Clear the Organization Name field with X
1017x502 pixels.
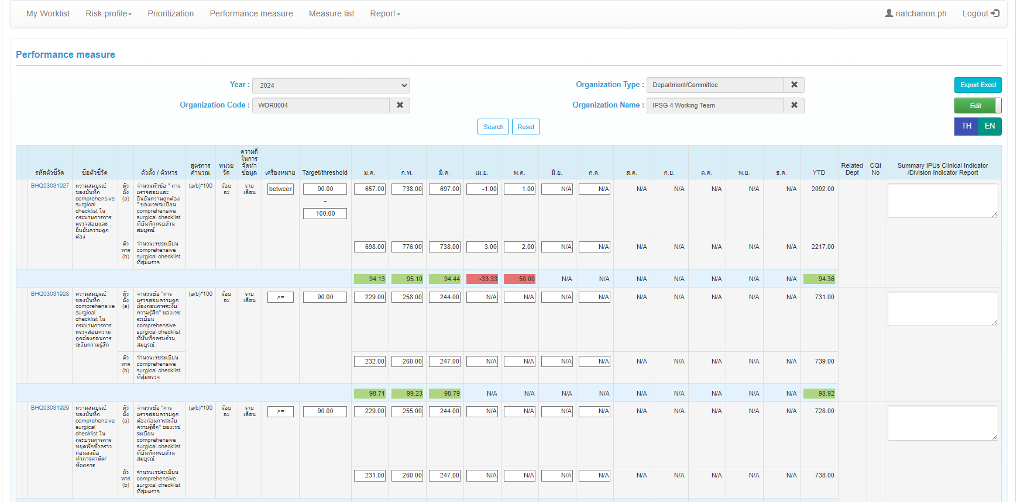pyautogui.click(x=794, y=105)
